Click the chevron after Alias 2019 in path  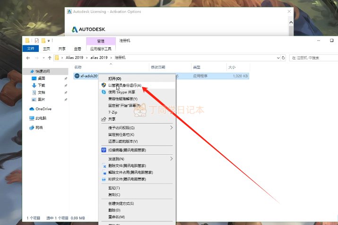[x=87, y=58]
